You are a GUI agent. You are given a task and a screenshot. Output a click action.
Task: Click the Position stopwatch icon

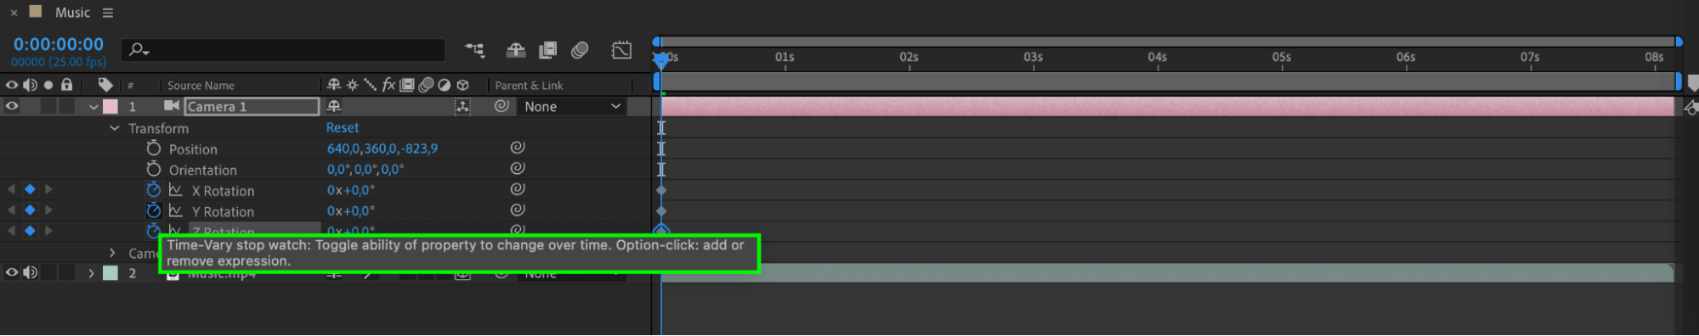click(x=153, y=148)
